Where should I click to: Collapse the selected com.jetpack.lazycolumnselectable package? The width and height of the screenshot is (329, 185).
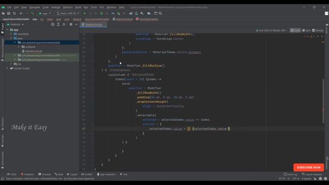(15, 43)
